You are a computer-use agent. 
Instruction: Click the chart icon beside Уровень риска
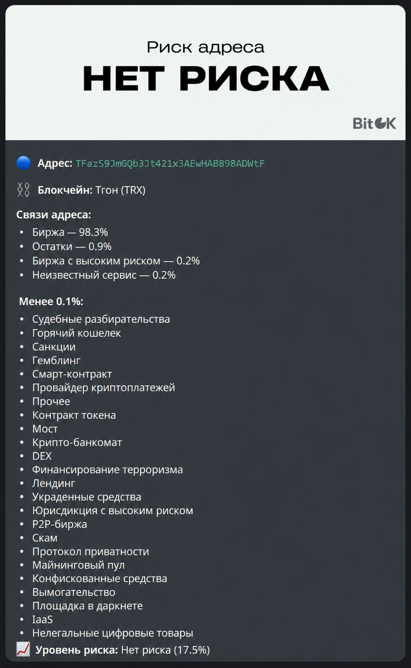pos(23,649)
